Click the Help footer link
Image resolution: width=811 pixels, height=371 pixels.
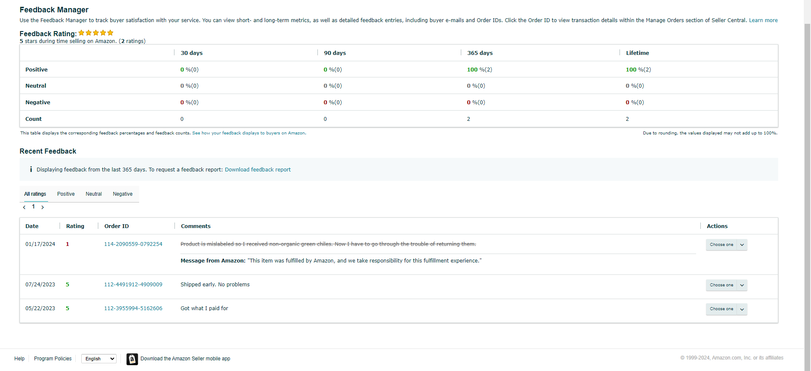point(20,359)
